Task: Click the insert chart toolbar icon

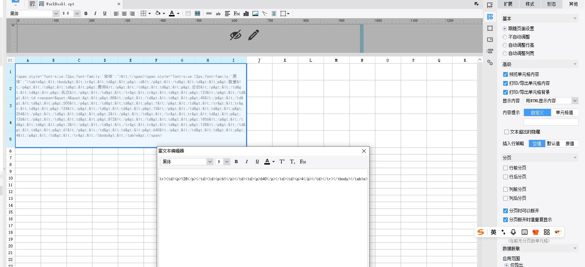Action: pyautogui.click(x=246, y=14)
